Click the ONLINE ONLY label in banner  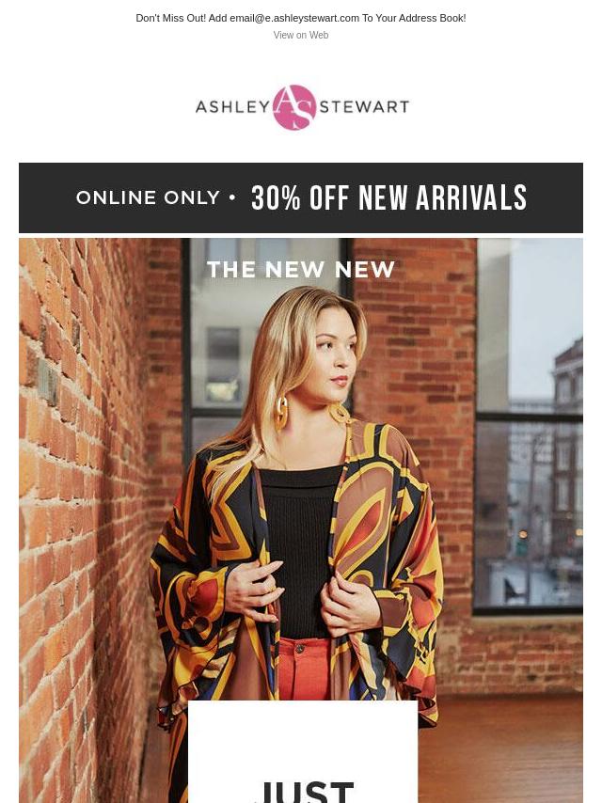click(148, 197)
